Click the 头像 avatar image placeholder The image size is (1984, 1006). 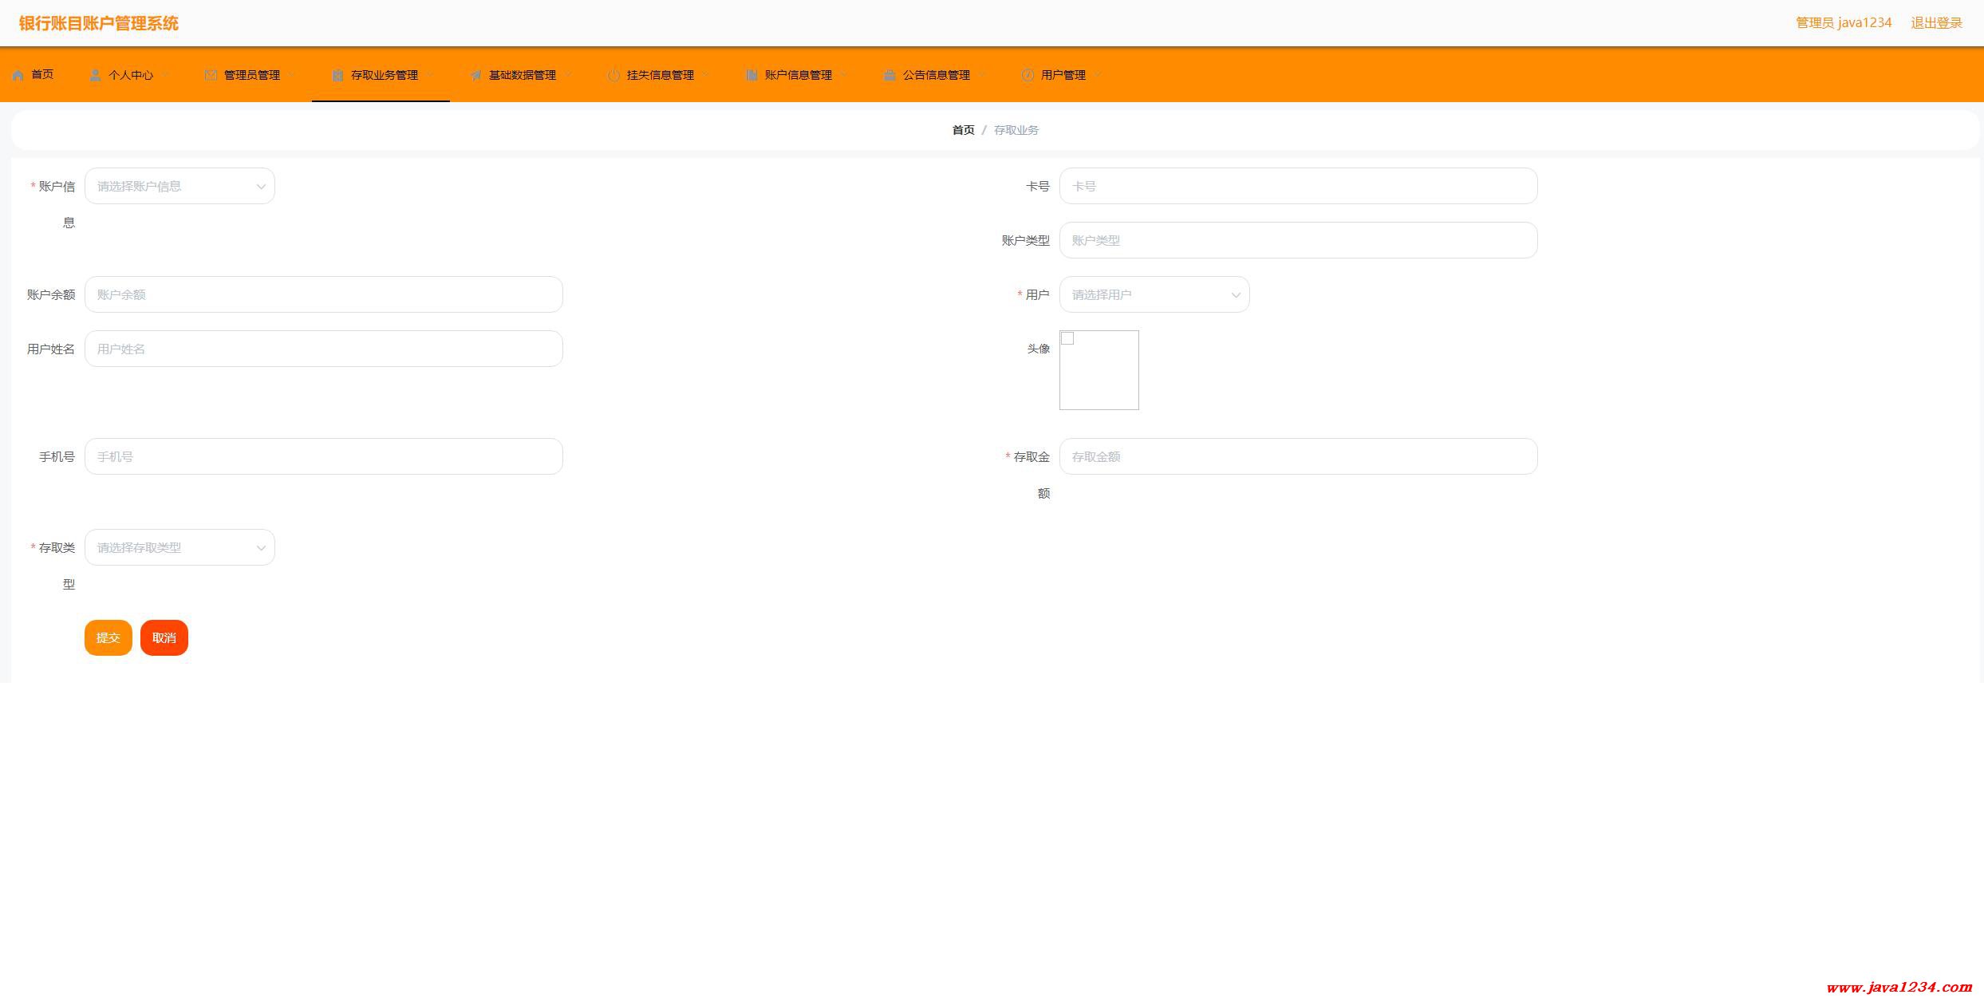click(1098, 370)
